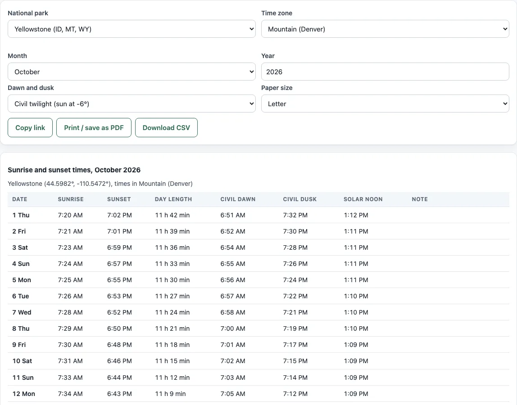This screenshot has width=517, height=405.
Task: Click the Copy link button
Action: click(x=30, y=127)
